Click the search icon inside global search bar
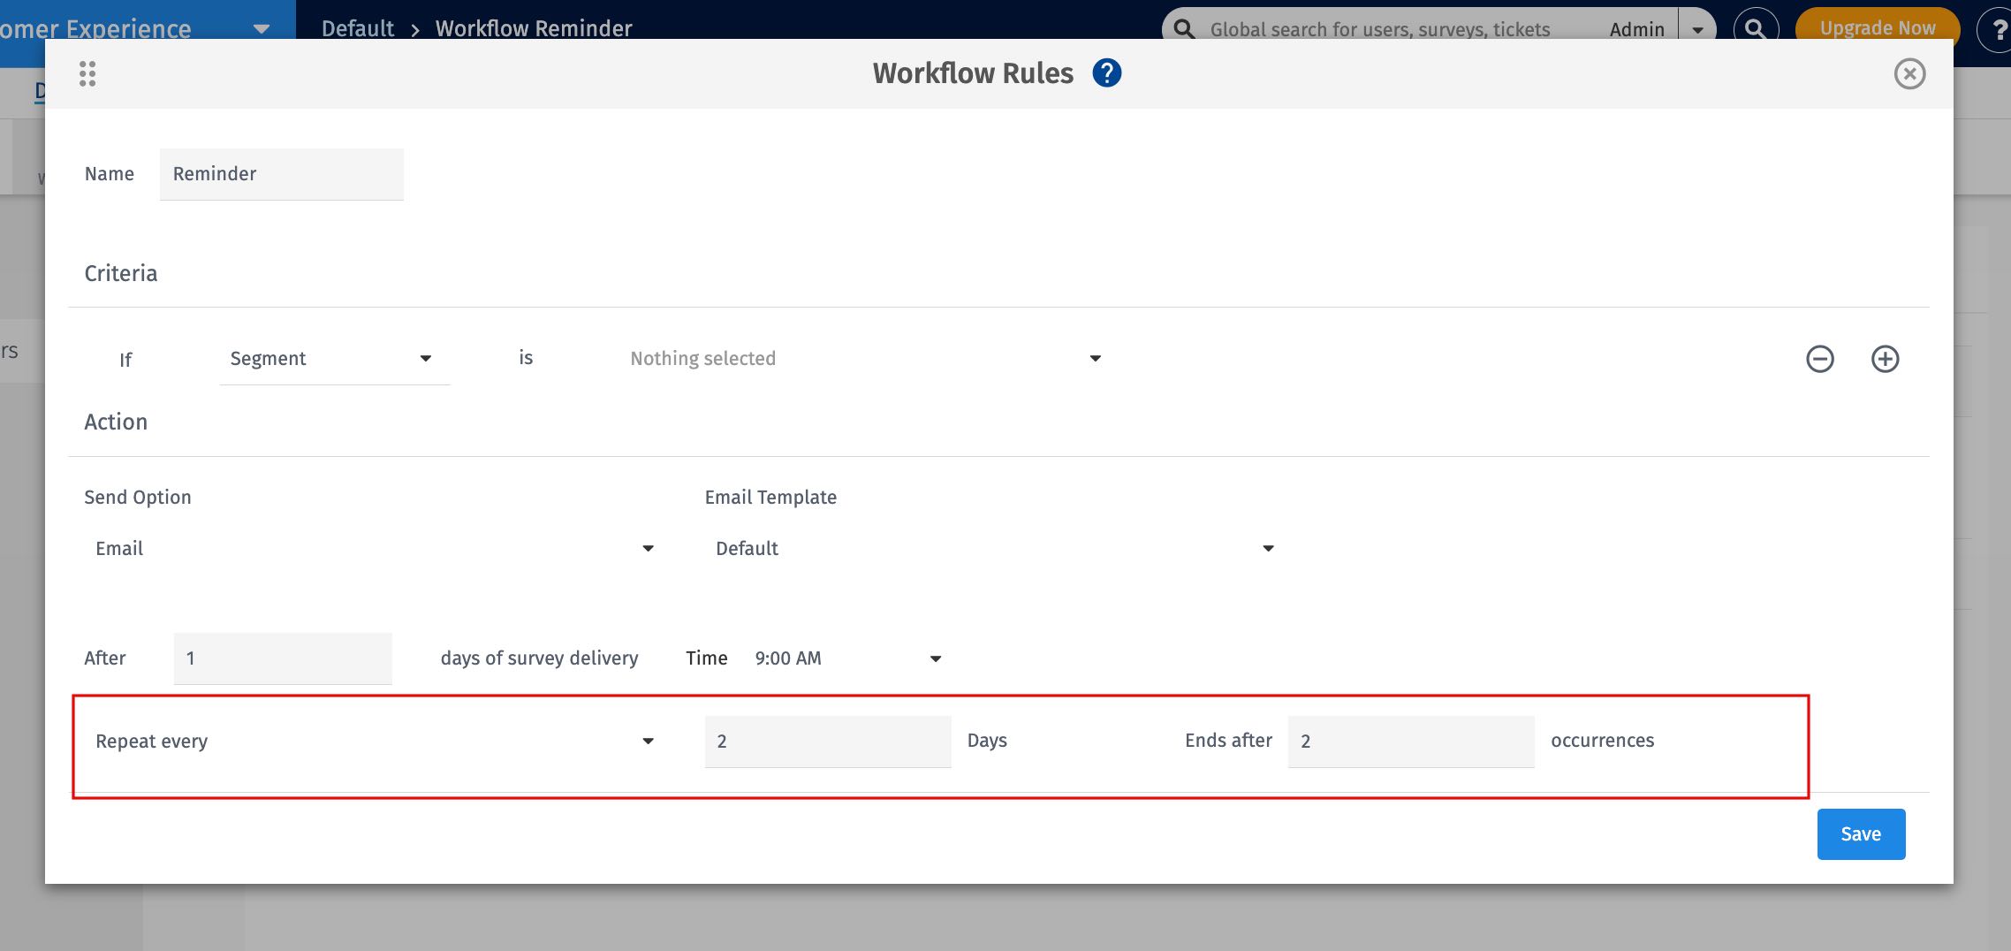 1184,27
